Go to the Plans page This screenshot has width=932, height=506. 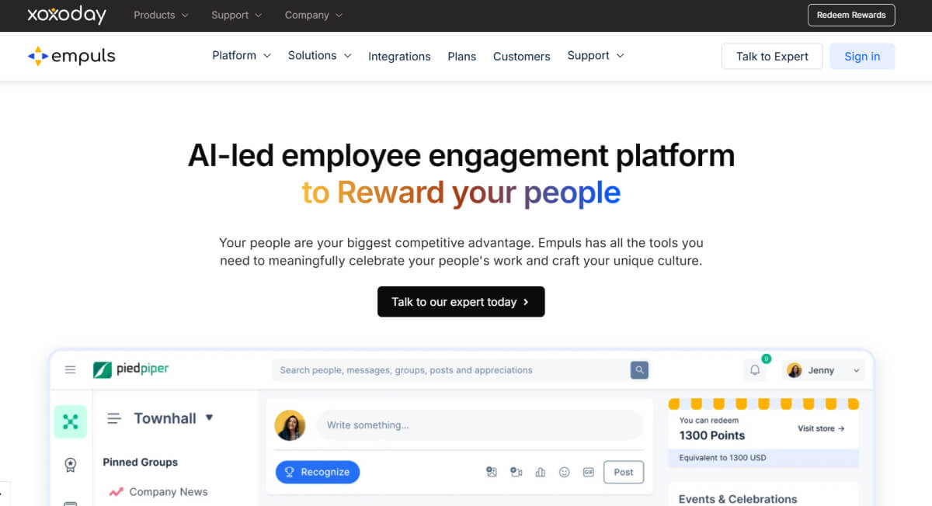coord(462,56)
